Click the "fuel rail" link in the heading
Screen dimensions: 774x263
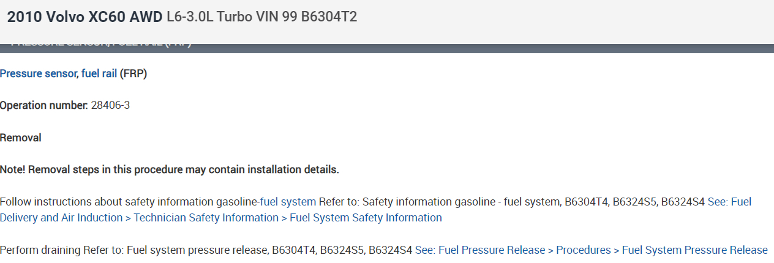tap(99, 74)
